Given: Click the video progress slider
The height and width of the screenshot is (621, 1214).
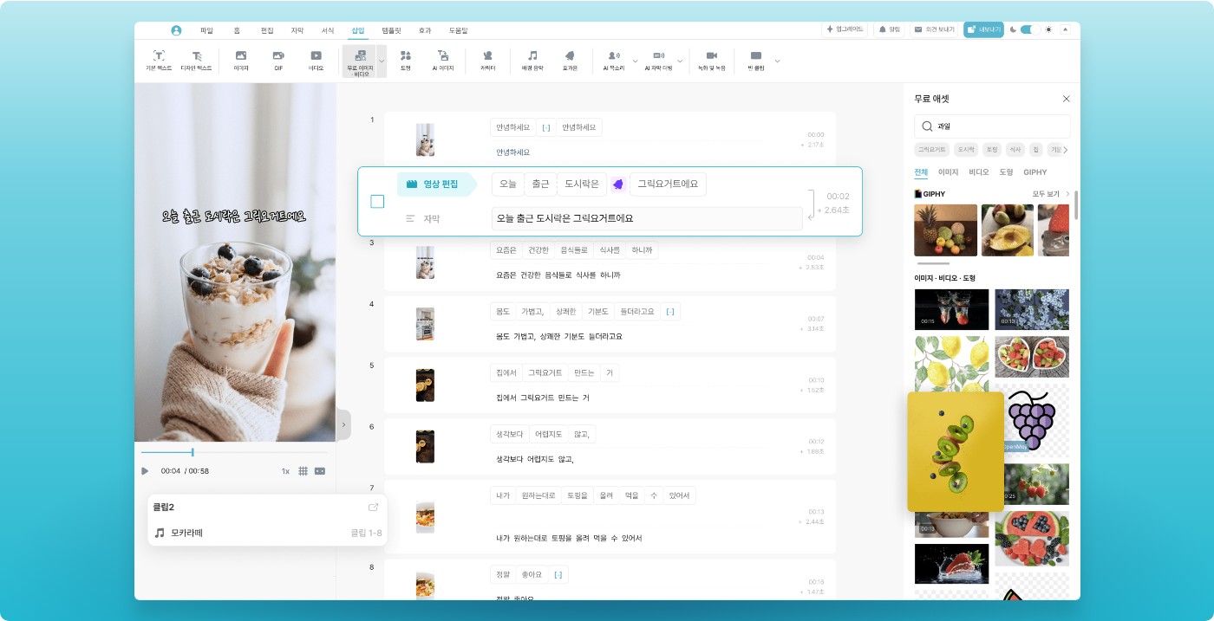Looking at the screenshot, I should click(x=234, y=452).
